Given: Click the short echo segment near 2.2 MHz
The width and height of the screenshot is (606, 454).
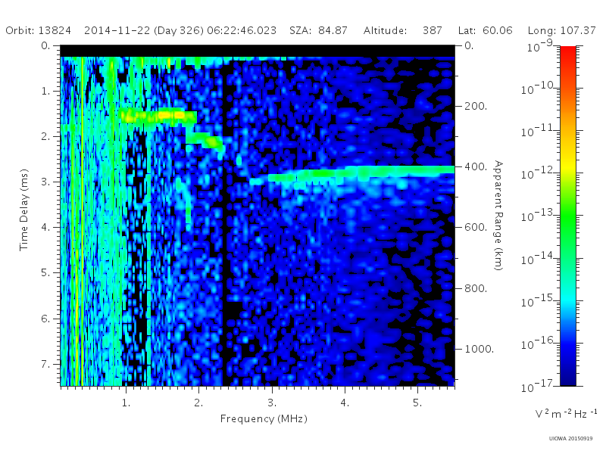Looking at the screenshot, I should [205, 141].
